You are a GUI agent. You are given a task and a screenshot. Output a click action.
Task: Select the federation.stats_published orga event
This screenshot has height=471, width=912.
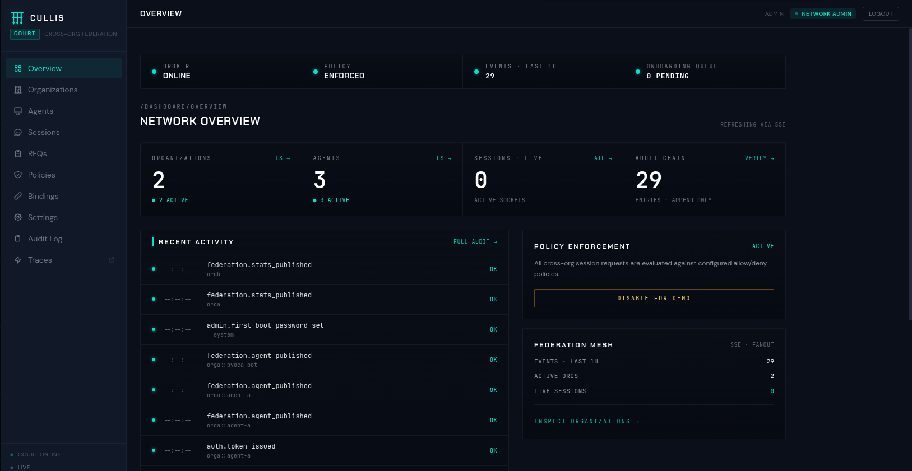point(325,299)
